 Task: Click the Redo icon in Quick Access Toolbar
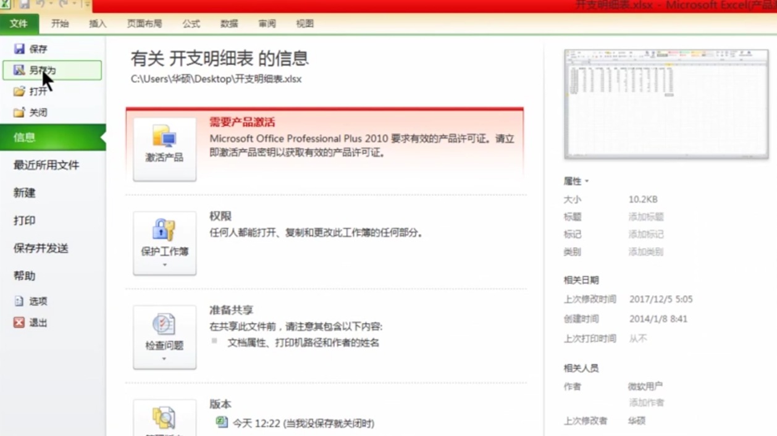[63, 5]
